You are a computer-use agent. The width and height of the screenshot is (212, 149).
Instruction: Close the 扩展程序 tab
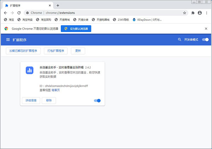tap(50, 5)
